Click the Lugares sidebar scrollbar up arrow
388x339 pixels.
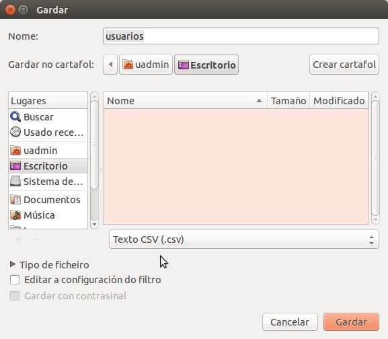(94, 96)
